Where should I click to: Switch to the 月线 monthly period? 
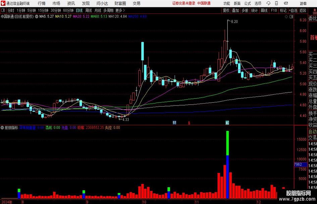point(98,10)
